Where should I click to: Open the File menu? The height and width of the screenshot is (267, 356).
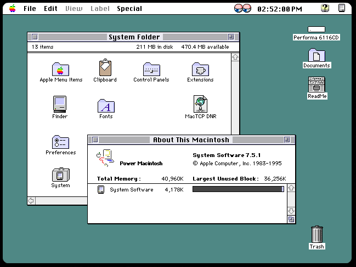(x=30, y=9)
